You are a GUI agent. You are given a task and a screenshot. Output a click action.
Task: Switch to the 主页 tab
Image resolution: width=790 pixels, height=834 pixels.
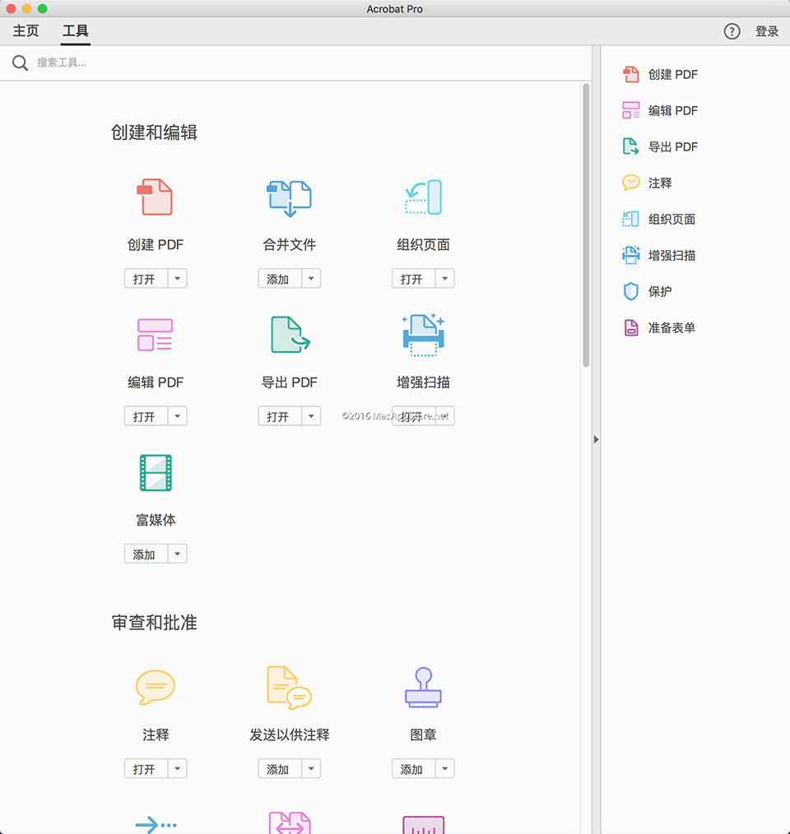[x=26, y=31]
